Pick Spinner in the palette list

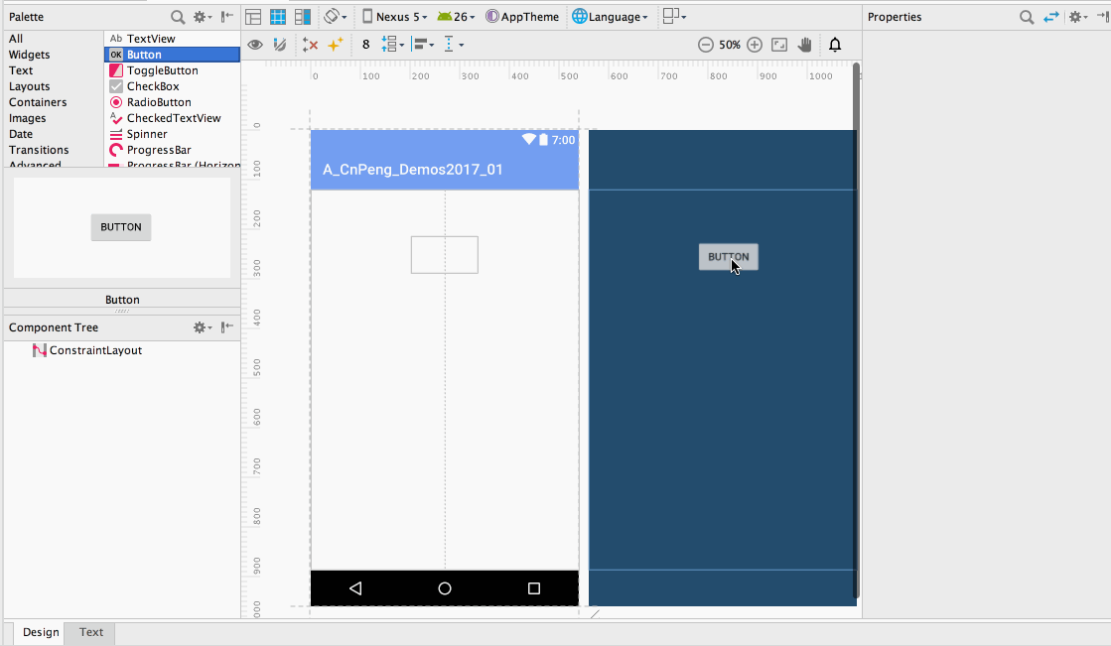172,135
